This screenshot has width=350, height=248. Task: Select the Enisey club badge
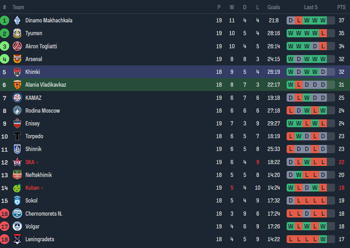(17, 123)
